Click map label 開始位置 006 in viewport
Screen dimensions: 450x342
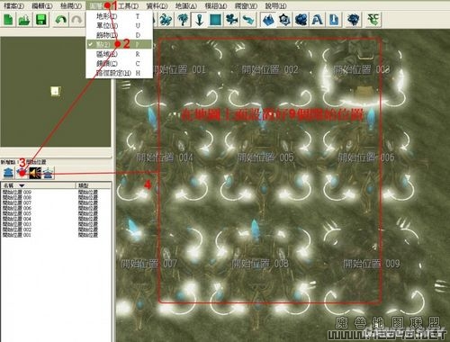point(366,157)
